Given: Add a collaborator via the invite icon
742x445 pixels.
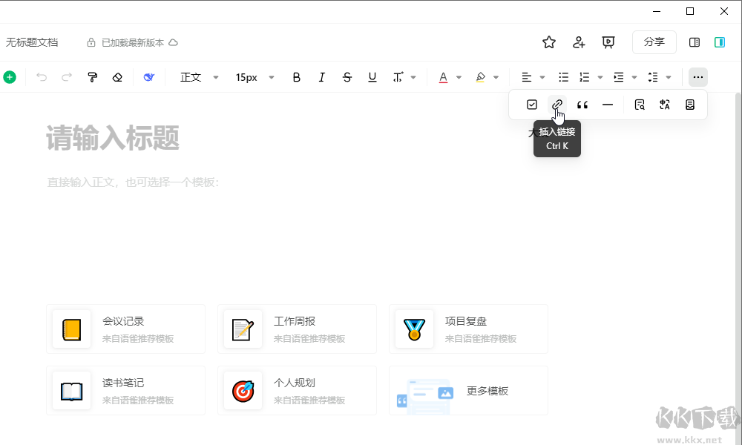Looking at the screenshot, I should tap(579, 42).
